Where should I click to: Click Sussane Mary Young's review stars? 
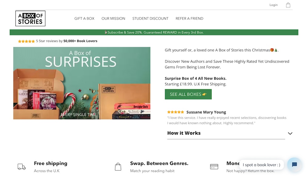click(x=176, y=112)
